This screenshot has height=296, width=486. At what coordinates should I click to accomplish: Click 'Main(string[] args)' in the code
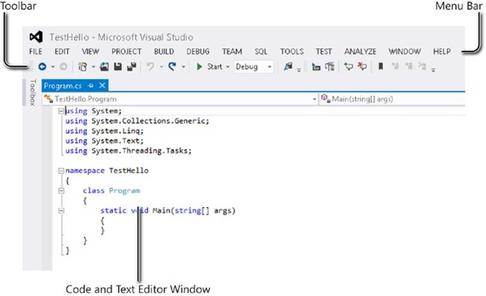point(194,211)
